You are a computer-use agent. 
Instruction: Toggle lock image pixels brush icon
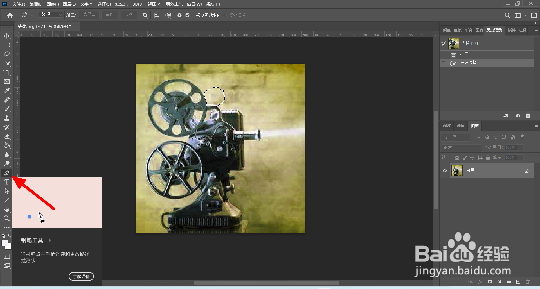pyautogui.click(x=465, y=158)
